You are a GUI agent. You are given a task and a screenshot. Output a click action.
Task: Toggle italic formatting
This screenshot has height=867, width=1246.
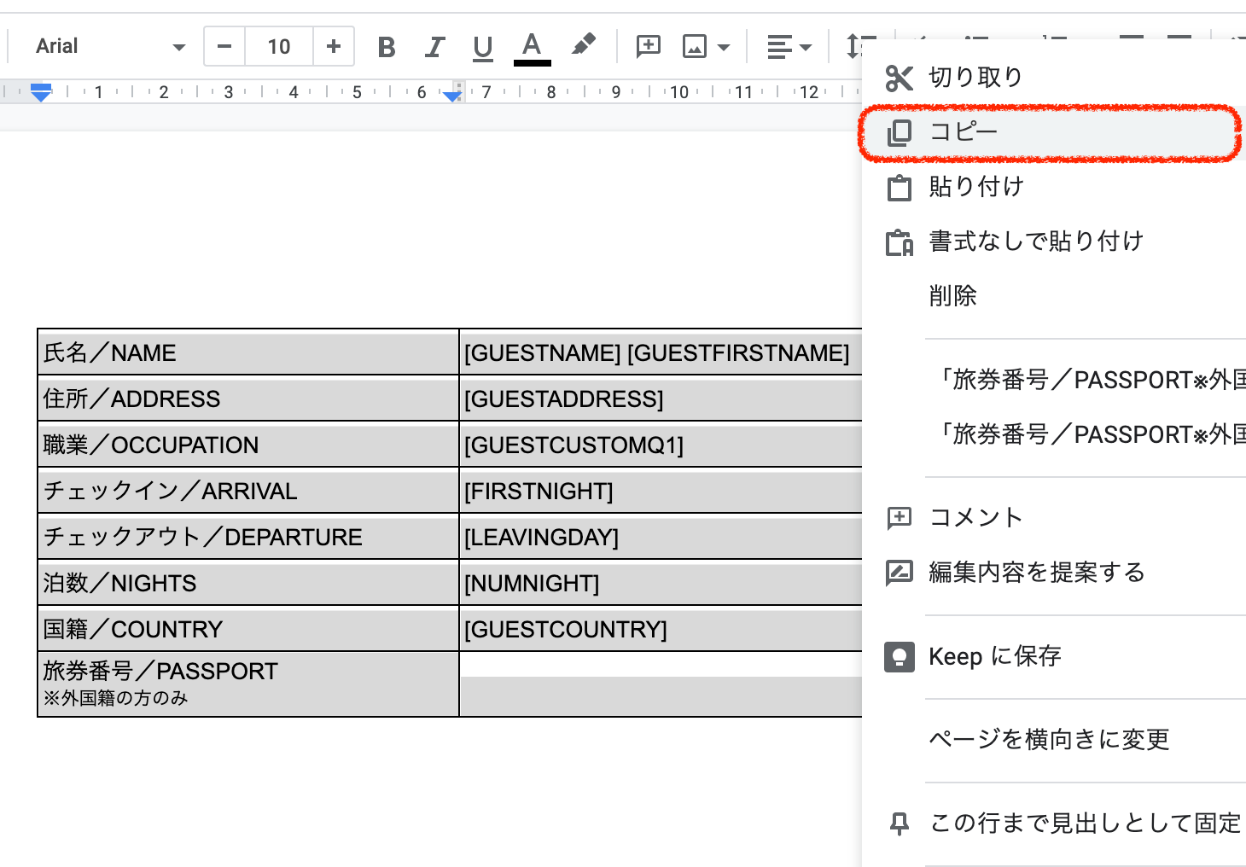pos(435,47)
